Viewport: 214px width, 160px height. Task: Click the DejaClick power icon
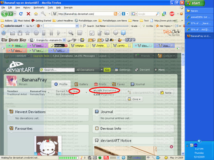(x=4, y=33)
